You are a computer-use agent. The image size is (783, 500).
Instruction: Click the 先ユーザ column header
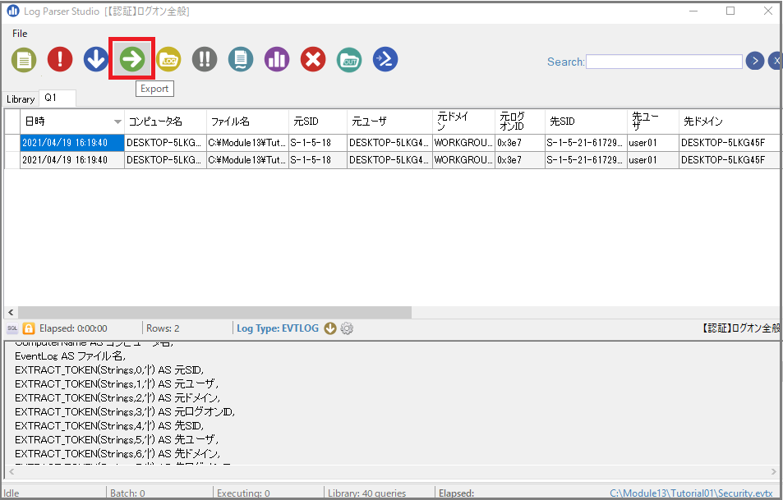pos(652,122)
